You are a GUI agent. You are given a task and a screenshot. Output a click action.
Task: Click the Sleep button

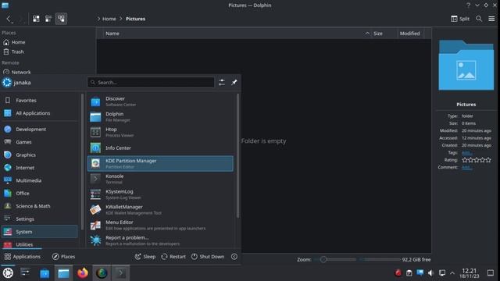[x=145, y=257]
